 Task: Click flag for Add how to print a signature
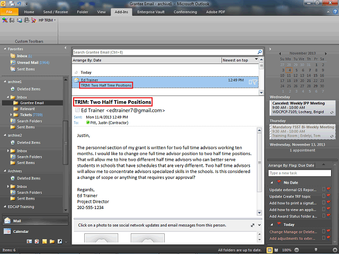[x=328, y=203]
